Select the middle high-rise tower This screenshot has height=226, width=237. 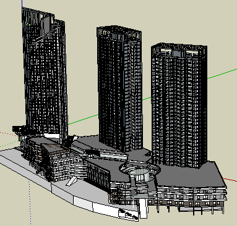(120, 88)
